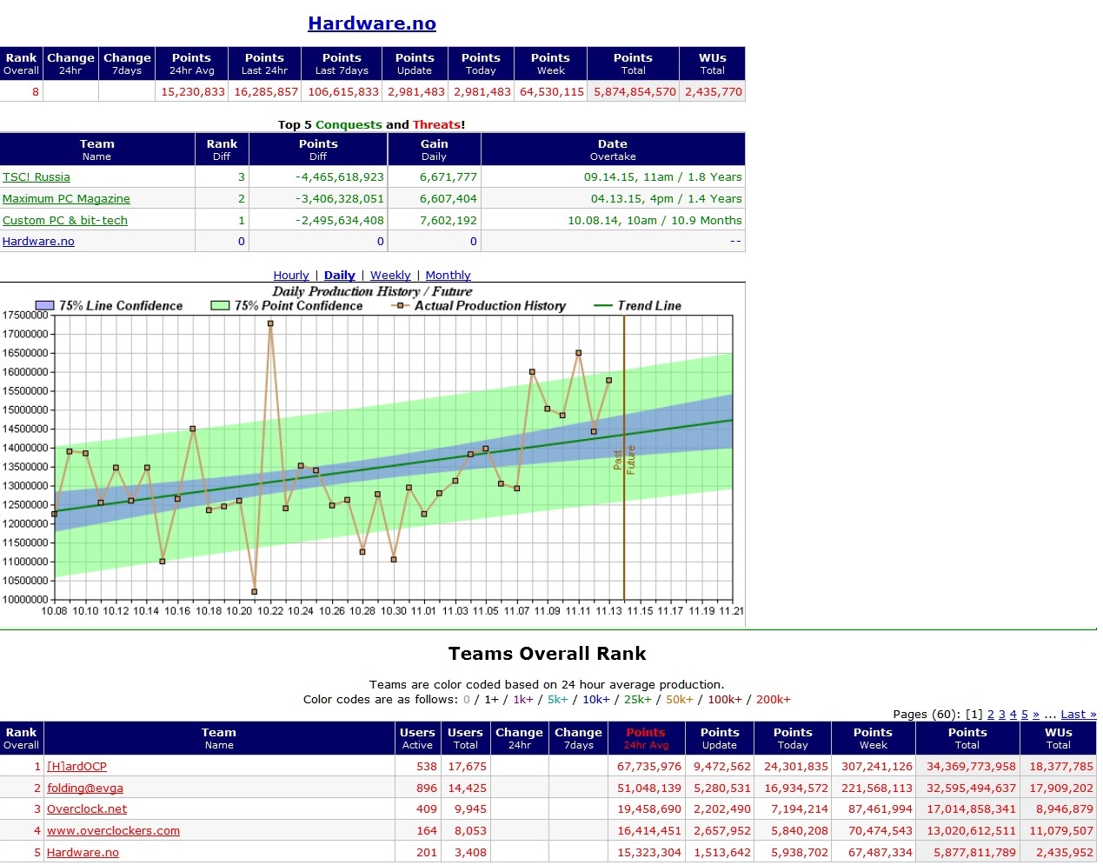Click points total value 5,874,854,570
1103x865 pixels.
pyautogui.click(x=635, y=91)
